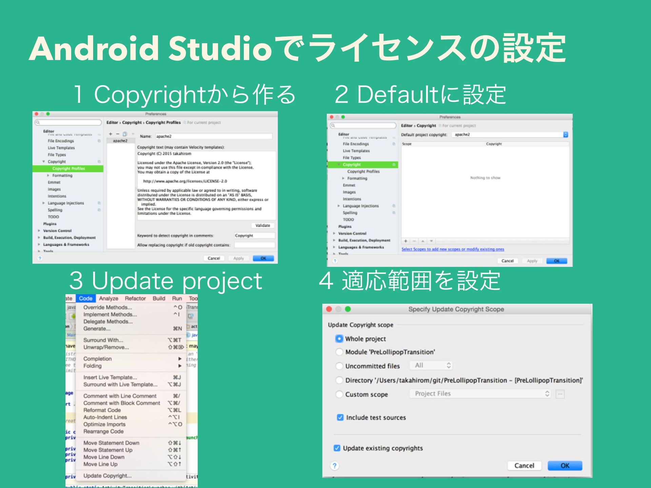
Task: Copy the apache2 profile using copy icon
Action: [x=125, y=134]
